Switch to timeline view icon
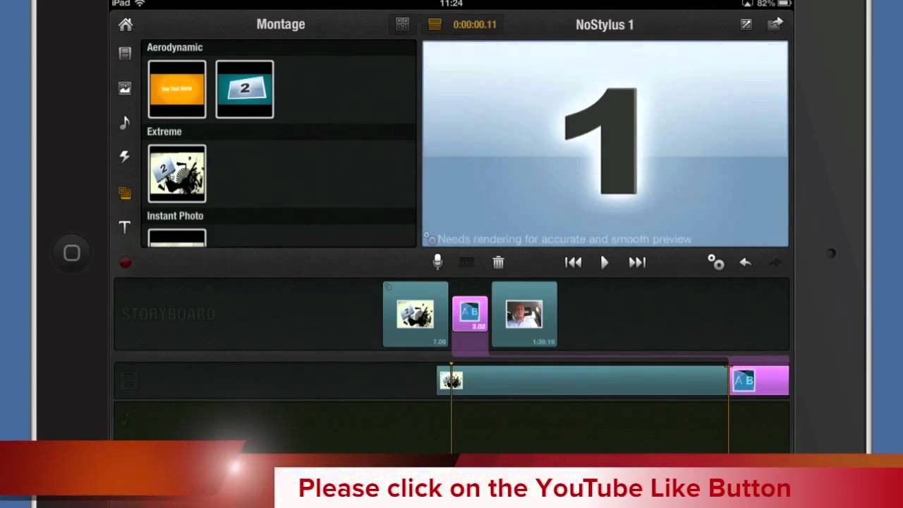 (435, 24)
